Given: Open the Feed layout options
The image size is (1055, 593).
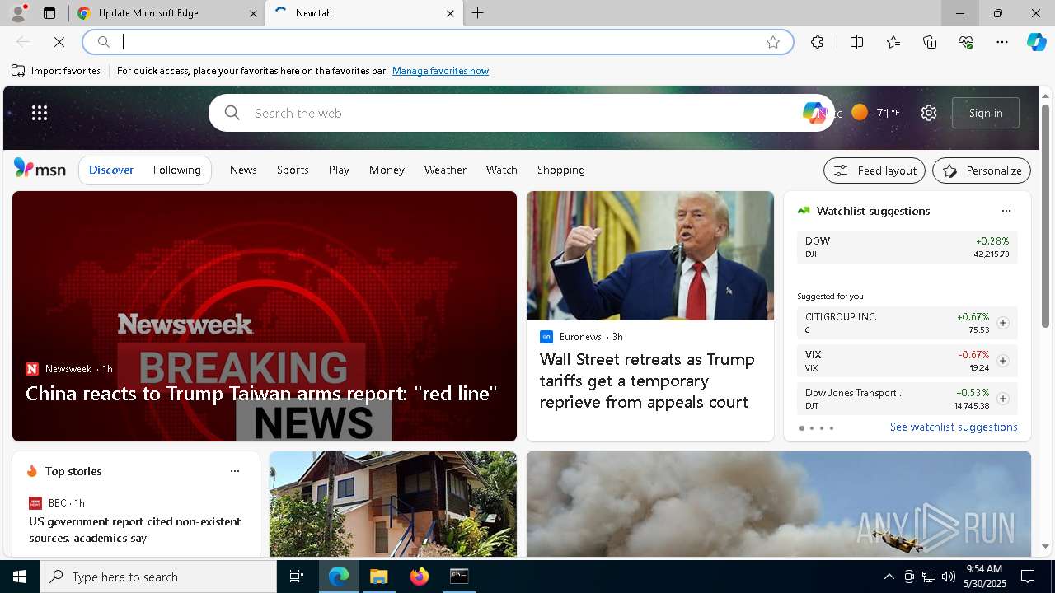Looking at the screenshot, I should tap(874, 170).
